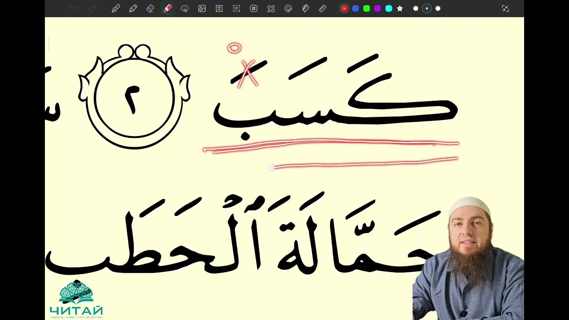
Task: Exit full screen with collapse arrows
Action: coord(505,8)
